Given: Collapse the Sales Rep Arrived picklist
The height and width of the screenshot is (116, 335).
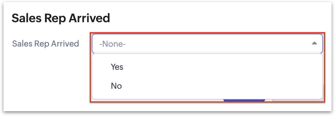Looking at the screenshot, I should [314, 43].
